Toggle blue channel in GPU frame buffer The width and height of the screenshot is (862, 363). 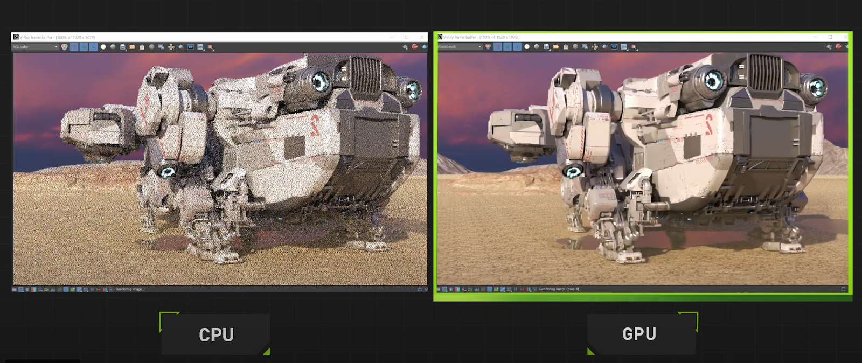(x=517, y=47)
